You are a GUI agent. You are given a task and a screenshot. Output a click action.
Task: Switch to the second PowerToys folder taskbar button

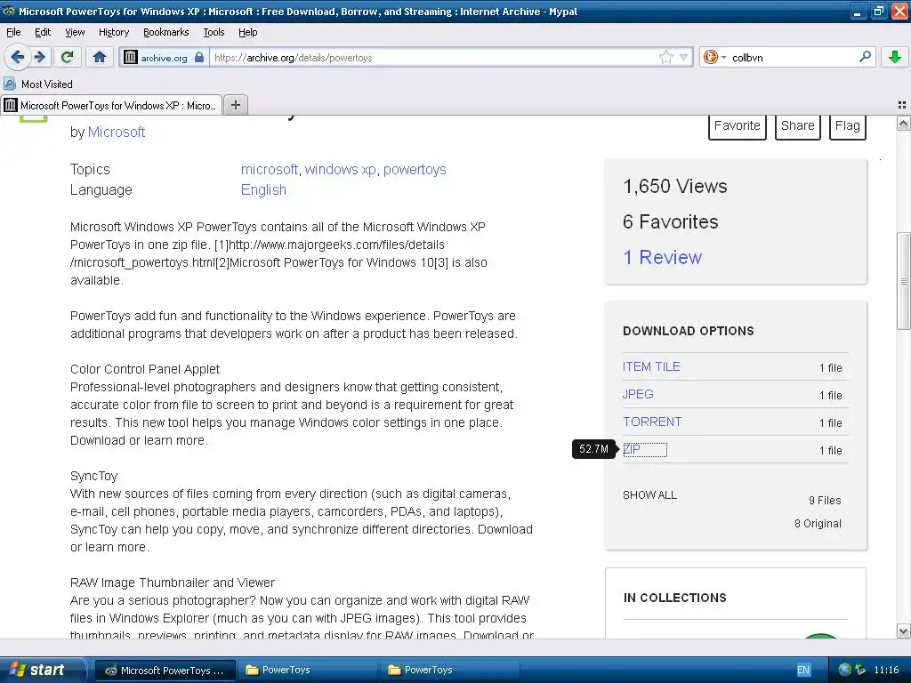point(449,671)
